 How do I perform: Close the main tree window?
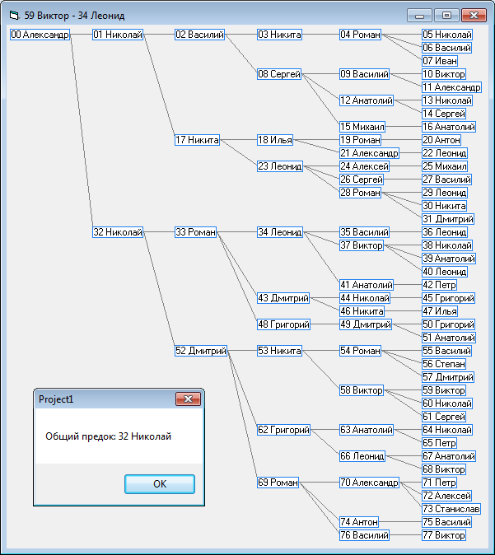(474, 16)
